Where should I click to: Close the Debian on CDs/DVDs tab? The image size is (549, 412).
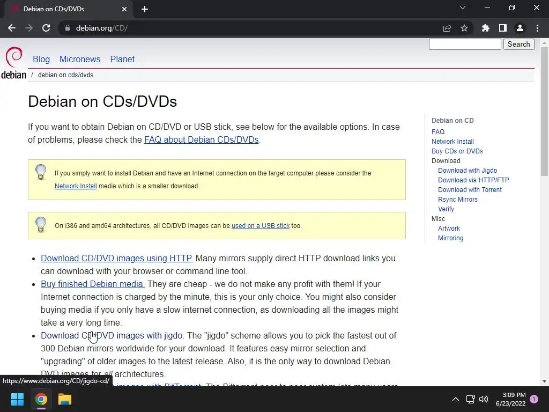click(x=124, y=9)
